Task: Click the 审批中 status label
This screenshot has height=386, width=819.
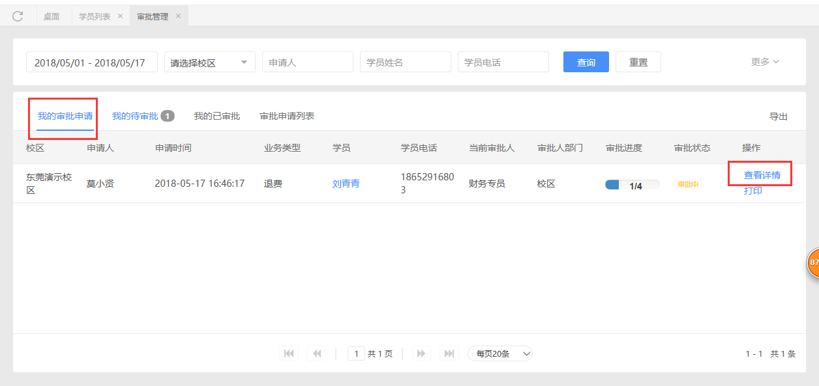Action: pos(688,185)
